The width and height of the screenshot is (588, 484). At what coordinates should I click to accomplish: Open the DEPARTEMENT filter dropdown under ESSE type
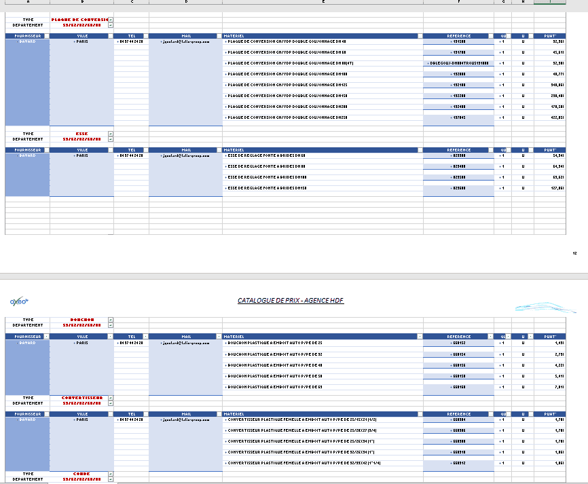pos(111,139)
